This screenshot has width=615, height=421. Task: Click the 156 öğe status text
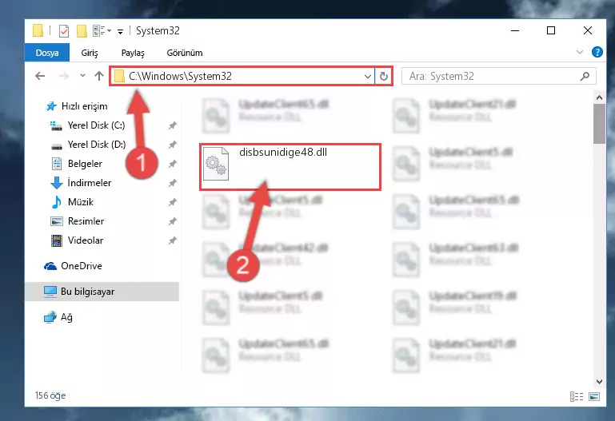[x=50, y=395]
